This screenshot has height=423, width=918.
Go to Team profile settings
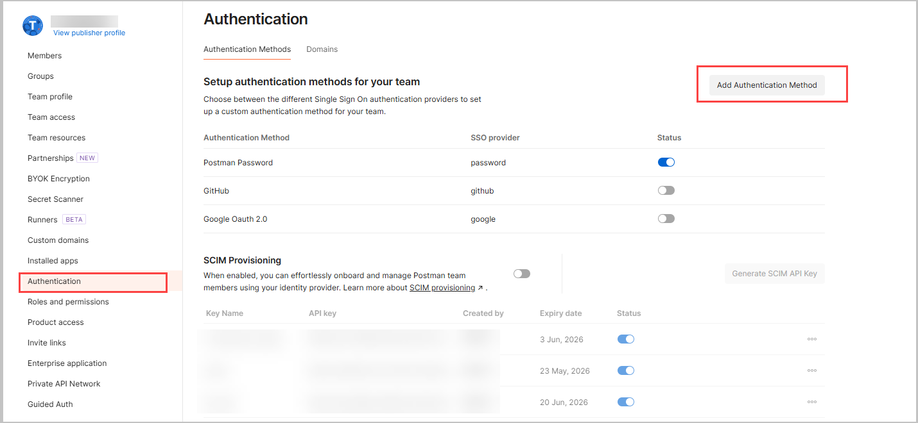[x=50, y=97]
